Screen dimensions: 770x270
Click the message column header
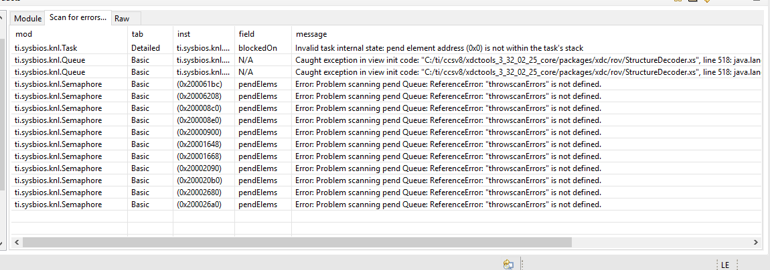(311, 34)
